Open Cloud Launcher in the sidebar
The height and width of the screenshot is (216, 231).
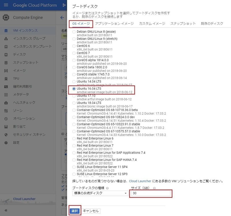24,199
